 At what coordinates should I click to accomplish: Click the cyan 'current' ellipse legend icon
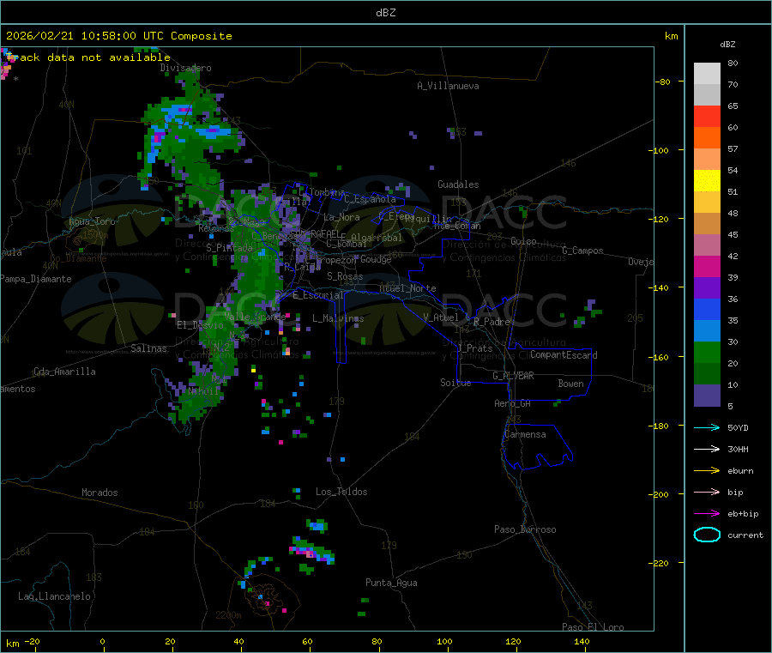click(x=707, y=535)
